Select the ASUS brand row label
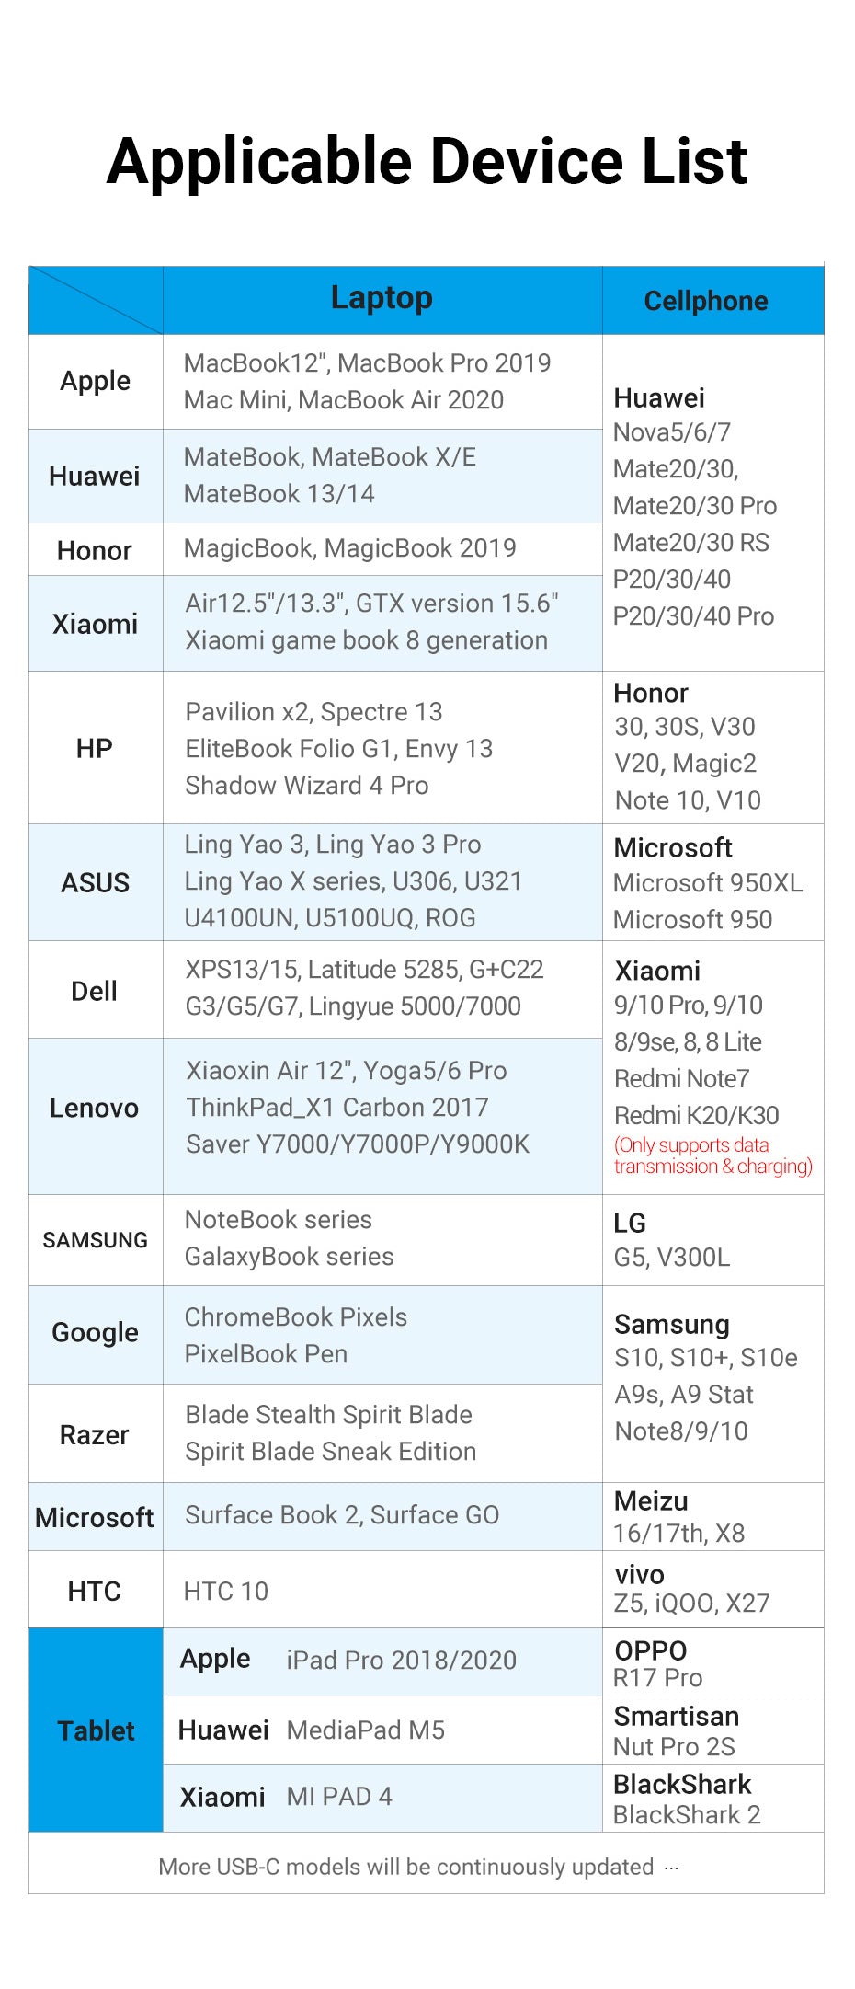The width and height of the screenshot is (855, 1989). 96,882
